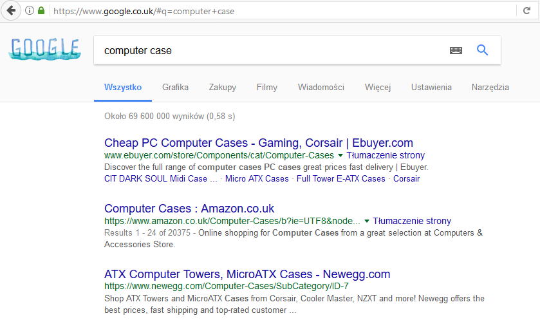
Task: Open the CIT DARK SOUL Midi Case sitelink
Action: pyautogui.click(x=160, y=179)
